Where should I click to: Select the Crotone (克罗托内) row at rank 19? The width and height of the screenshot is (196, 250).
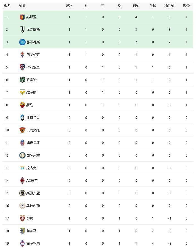(x=98, y=244)
